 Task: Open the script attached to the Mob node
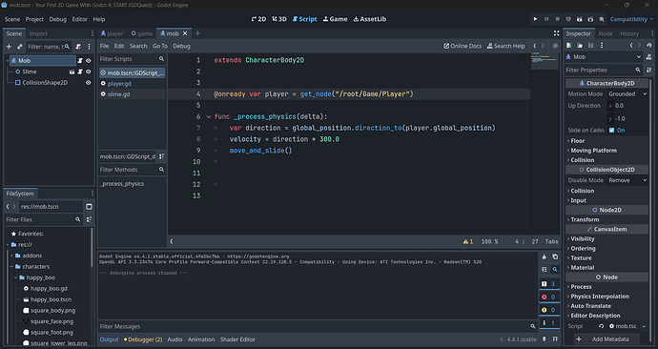80,60
